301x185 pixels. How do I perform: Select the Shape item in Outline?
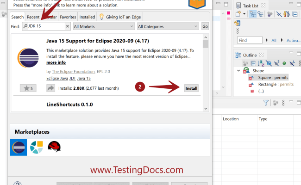pyautogui.click(x=258, y=71)
